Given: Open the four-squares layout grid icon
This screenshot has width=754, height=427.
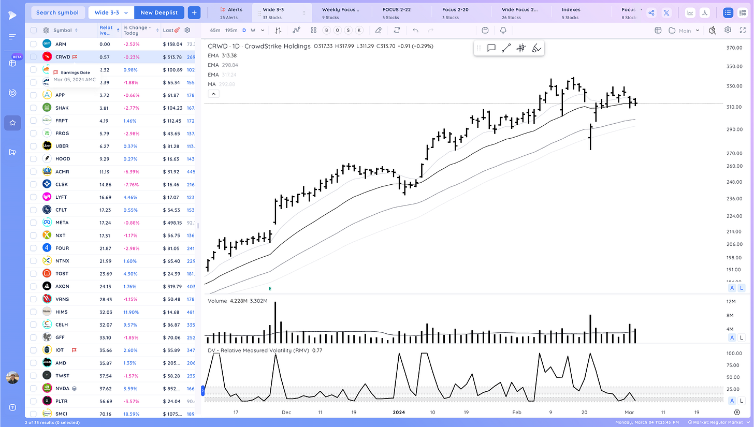Looking at the screenshot, I should pyautogui.click(x=314, y=31).
